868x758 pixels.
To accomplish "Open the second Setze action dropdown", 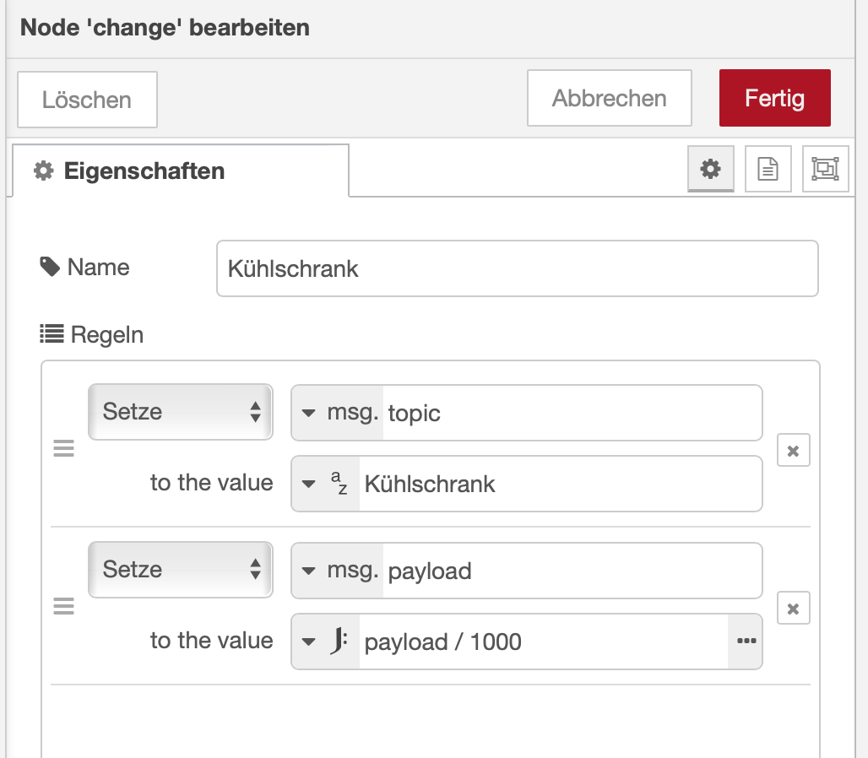I will tap(181, 570).
